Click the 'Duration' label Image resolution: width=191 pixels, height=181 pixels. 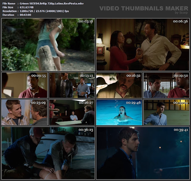[x=8, y=15]
